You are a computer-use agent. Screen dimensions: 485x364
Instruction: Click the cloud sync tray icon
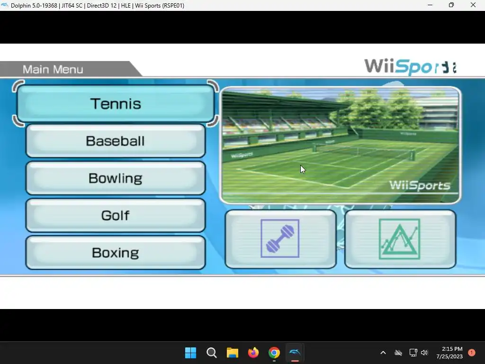(398, 353)
